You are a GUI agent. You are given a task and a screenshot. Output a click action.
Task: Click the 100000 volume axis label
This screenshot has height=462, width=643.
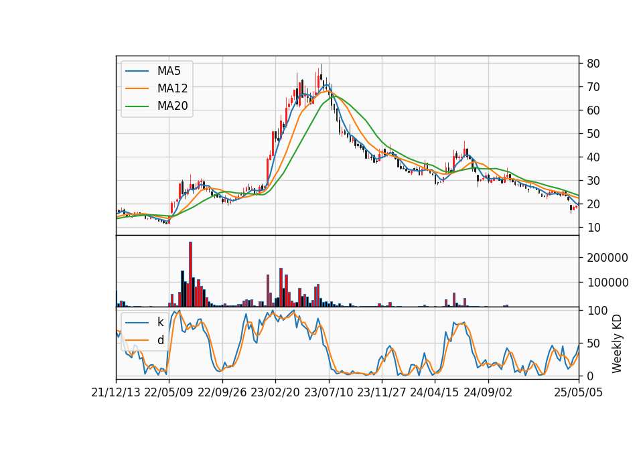click(608, 283)
